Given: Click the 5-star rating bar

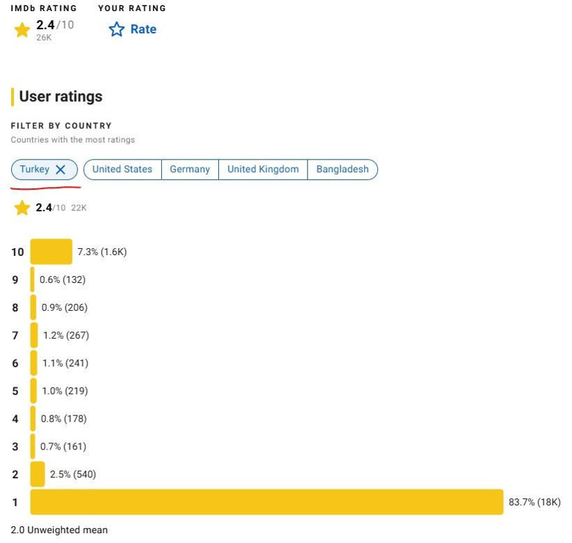Looking at the screenshot, I should [x=33, y=390].
